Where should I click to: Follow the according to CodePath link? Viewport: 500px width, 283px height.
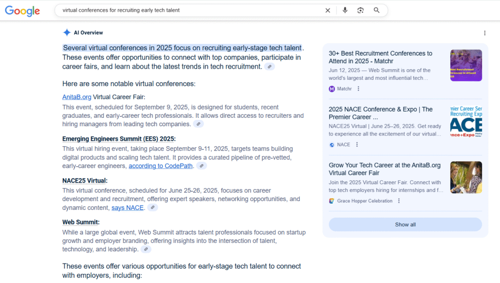tap(161, 165)
